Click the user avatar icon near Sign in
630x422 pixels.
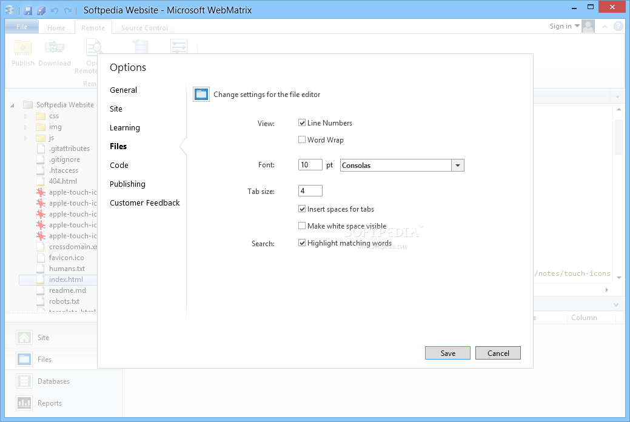pos(588,26)
